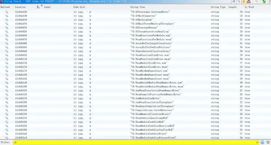Toggle the red warning triangle toolbar icon

[x=249, y=1]
